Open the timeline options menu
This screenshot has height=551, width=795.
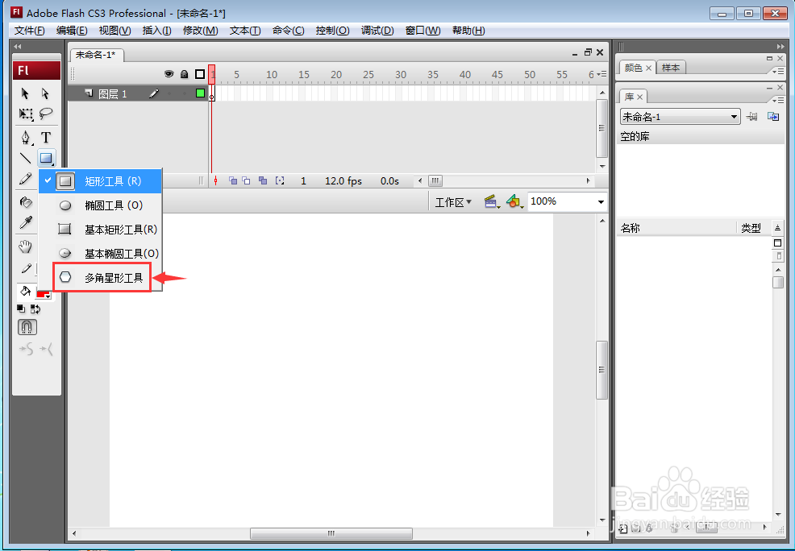601,74
